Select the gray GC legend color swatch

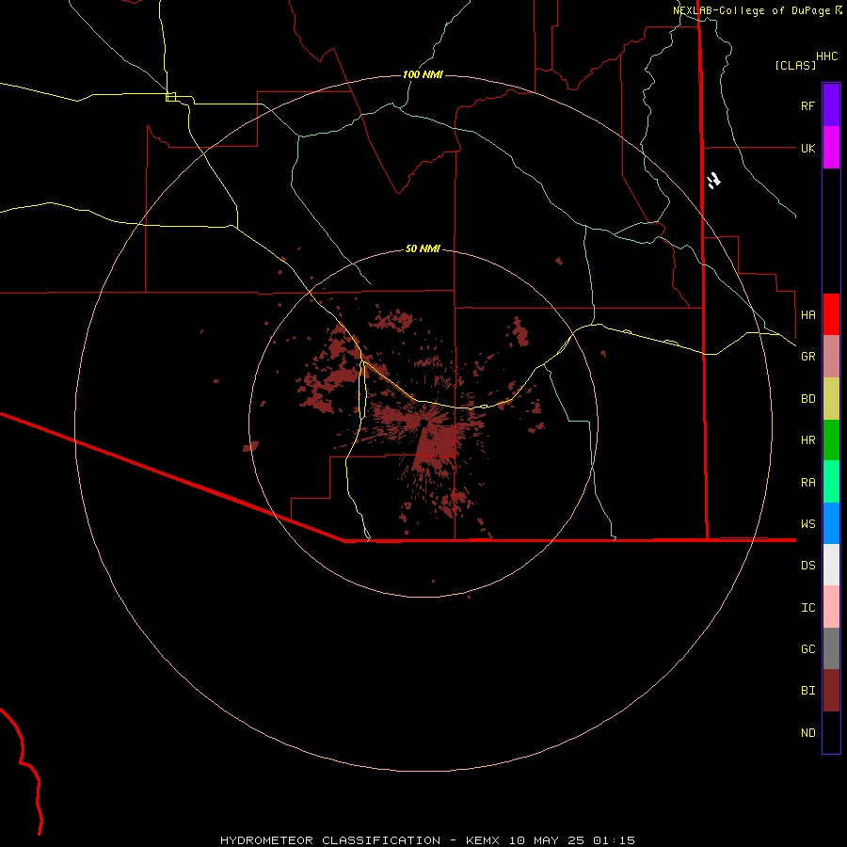(x=831, y=648)
